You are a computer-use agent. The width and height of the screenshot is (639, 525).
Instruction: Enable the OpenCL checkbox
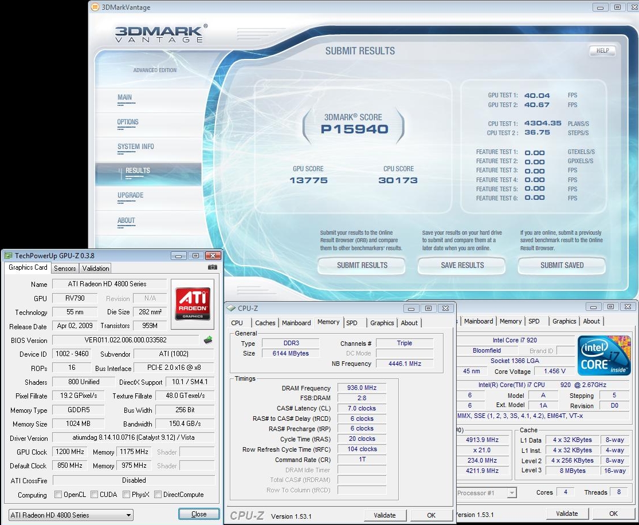[58, 495]
